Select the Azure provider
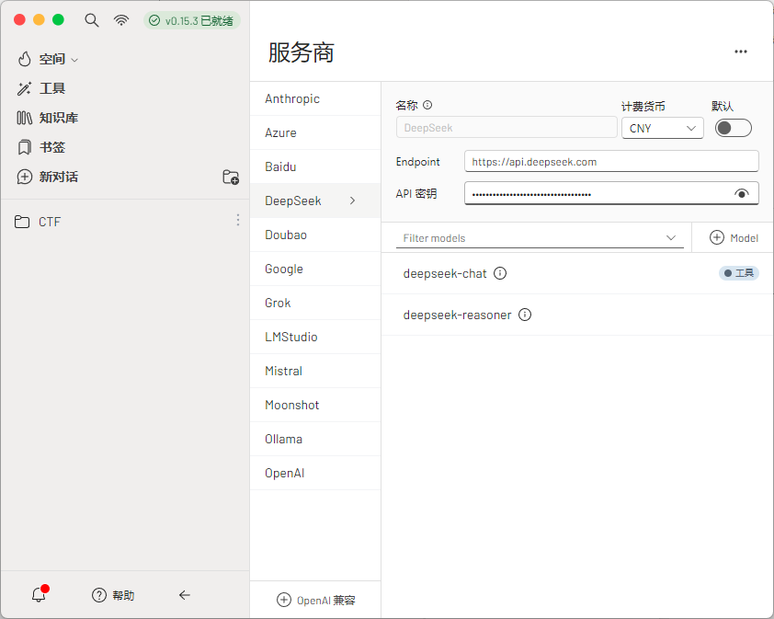 315,132
